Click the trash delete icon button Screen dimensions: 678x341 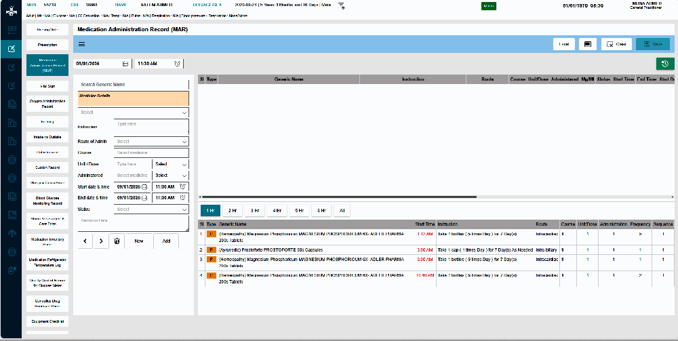[x=117, y=241]
